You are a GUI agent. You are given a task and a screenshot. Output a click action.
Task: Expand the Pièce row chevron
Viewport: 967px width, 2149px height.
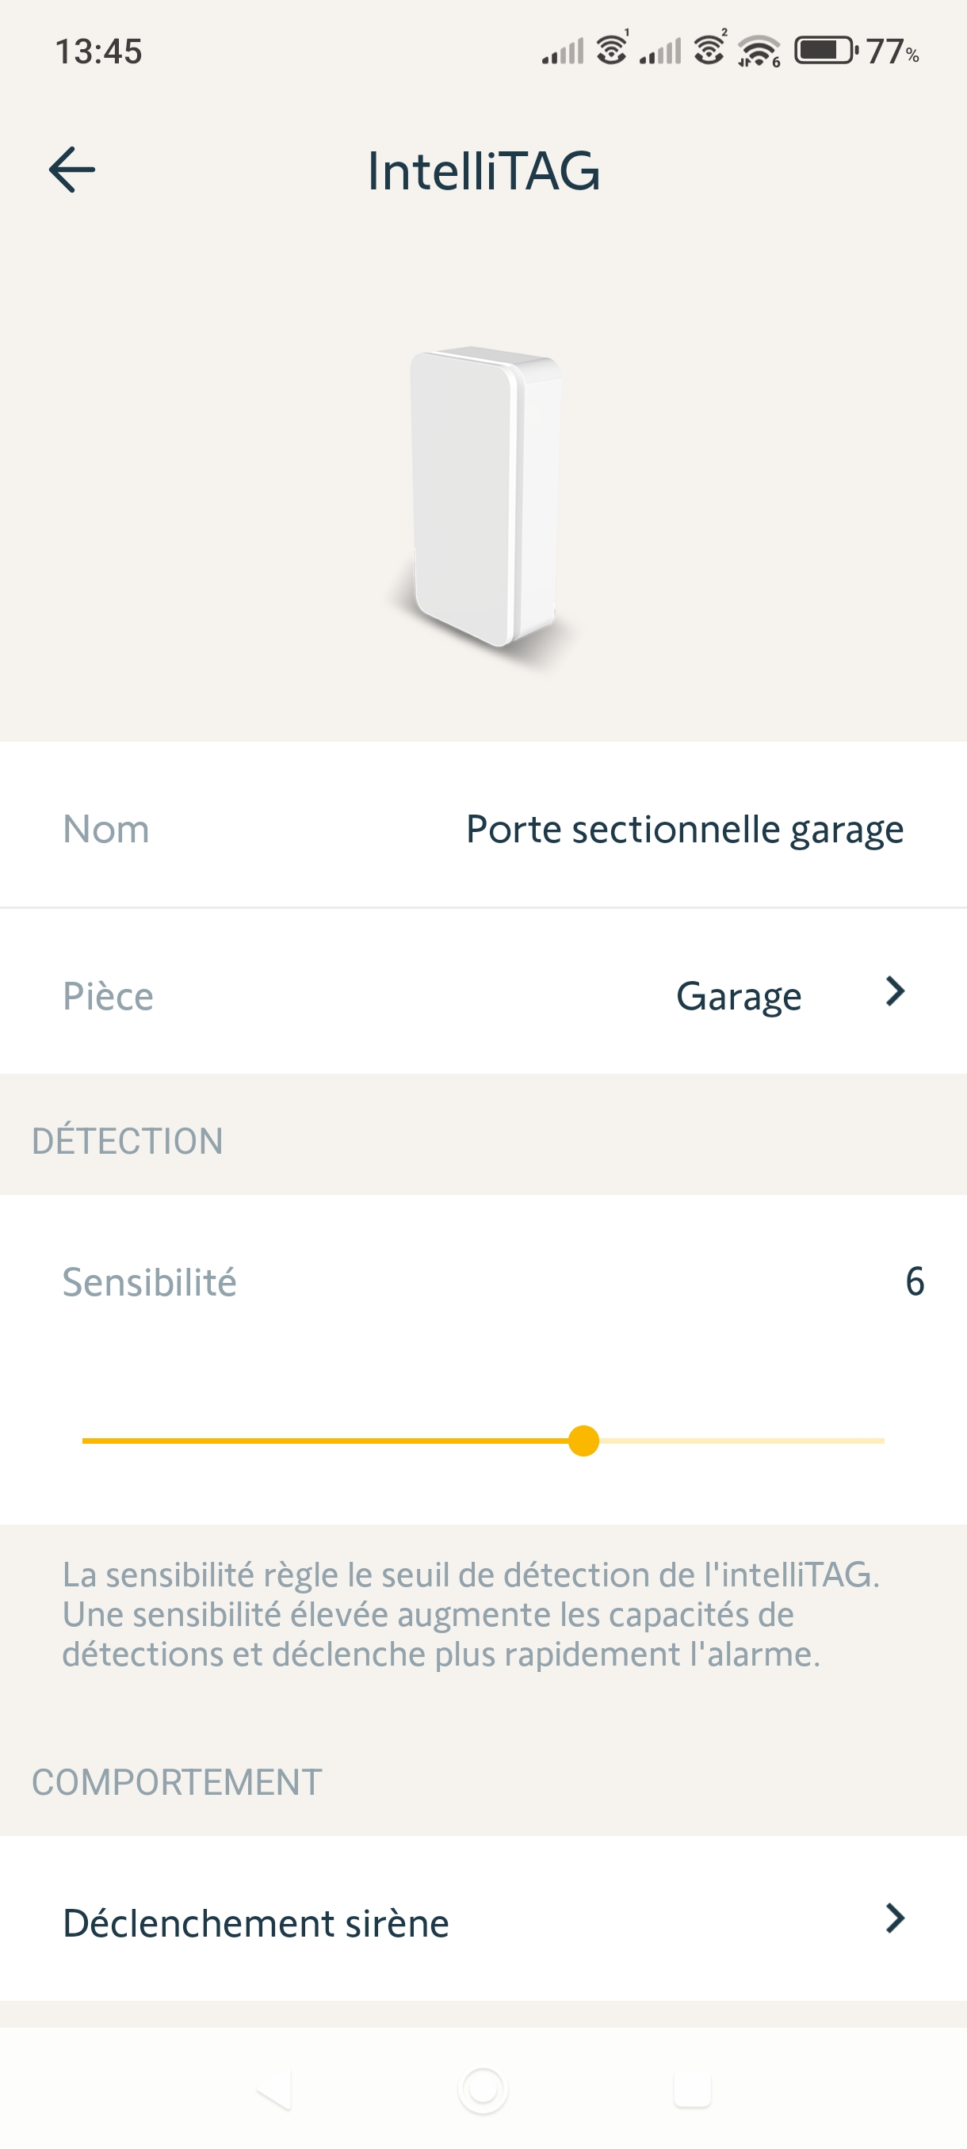pos(894,992)
